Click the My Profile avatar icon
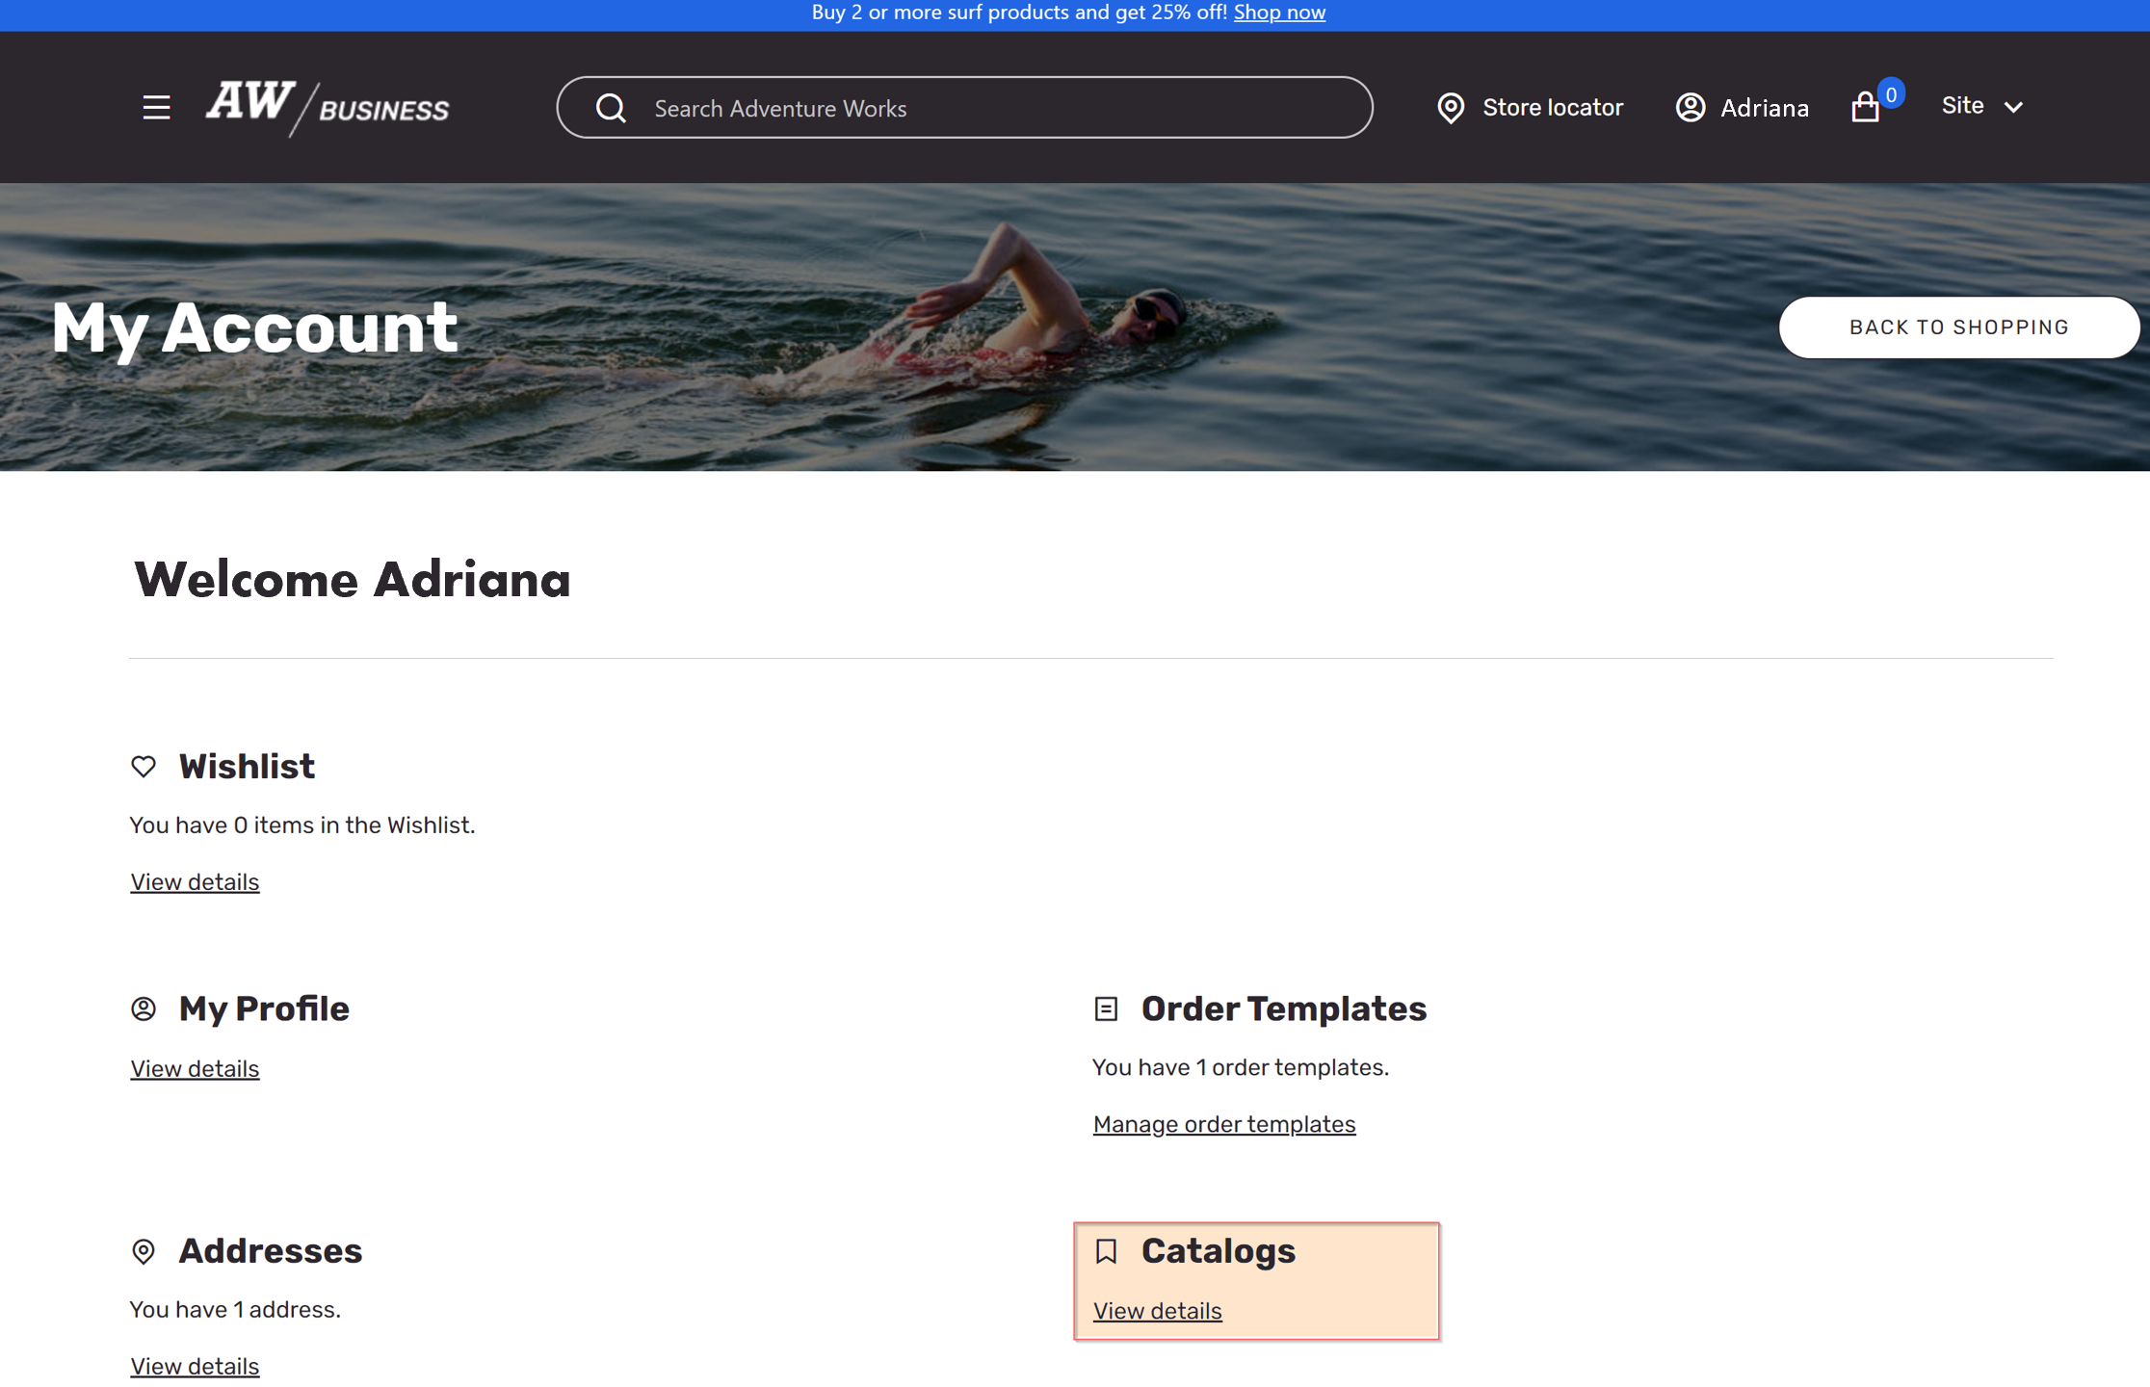 coord(143,1007)
